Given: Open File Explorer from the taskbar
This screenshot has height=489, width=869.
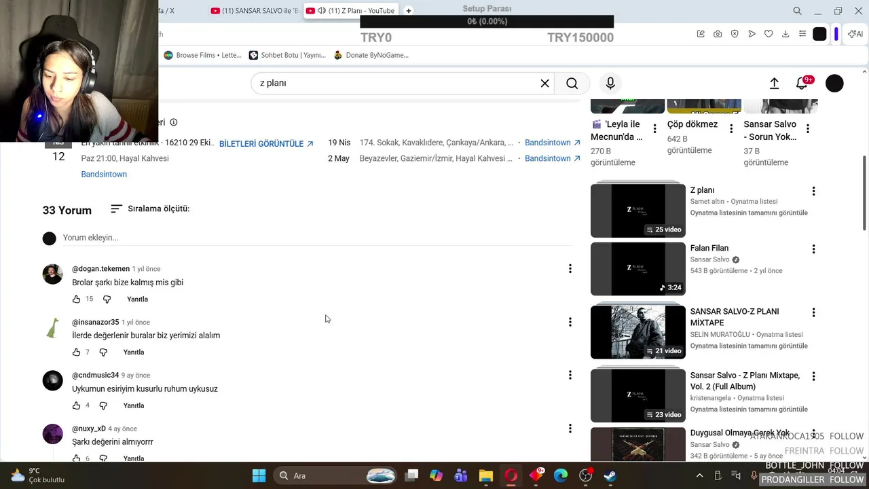Looking at the screenshot, I should 486,475.
